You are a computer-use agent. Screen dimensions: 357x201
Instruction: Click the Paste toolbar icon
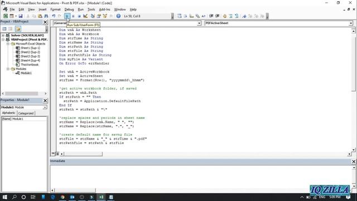(40, 16)
